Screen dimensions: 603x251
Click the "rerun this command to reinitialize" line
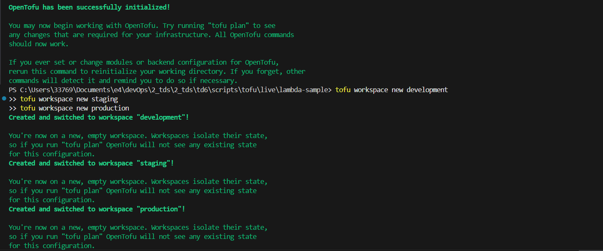157,72
